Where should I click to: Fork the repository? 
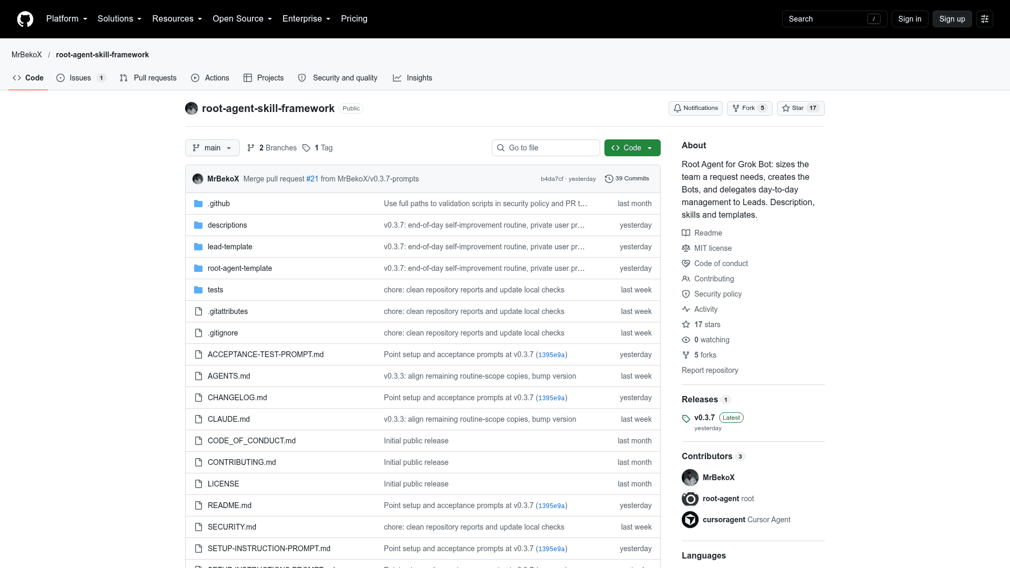click(750, 108)
